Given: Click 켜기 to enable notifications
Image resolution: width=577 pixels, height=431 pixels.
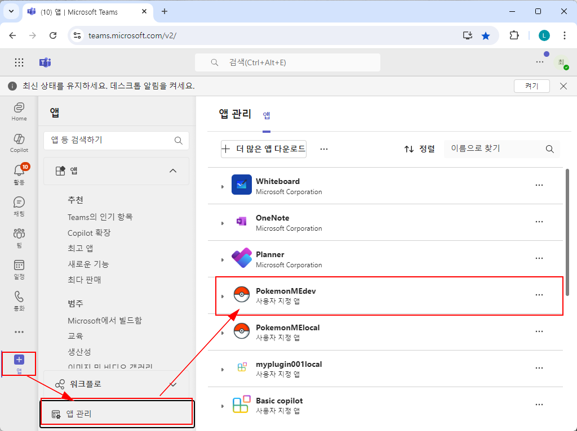Looking at the screenshot, I should (532, 86).
